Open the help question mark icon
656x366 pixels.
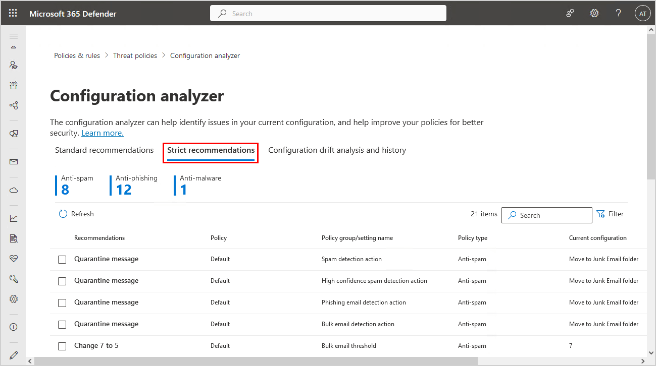618,14
